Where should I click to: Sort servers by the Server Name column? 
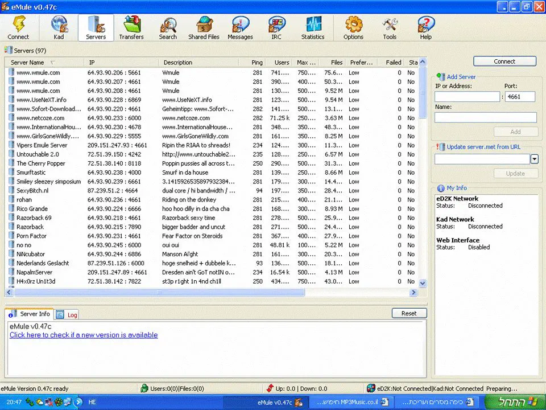[28, 63]
